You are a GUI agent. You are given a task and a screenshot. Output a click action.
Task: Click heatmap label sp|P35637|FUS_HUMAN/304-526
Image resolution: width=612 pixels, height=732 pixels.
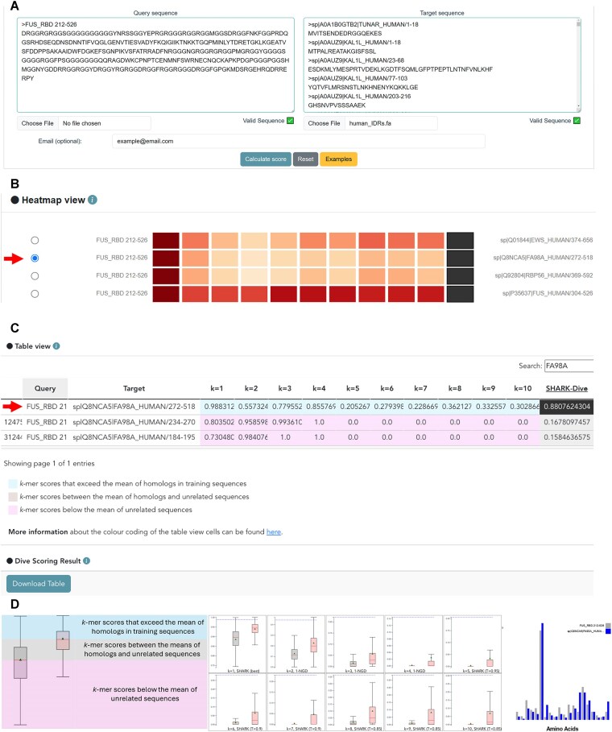coord(548,294)
